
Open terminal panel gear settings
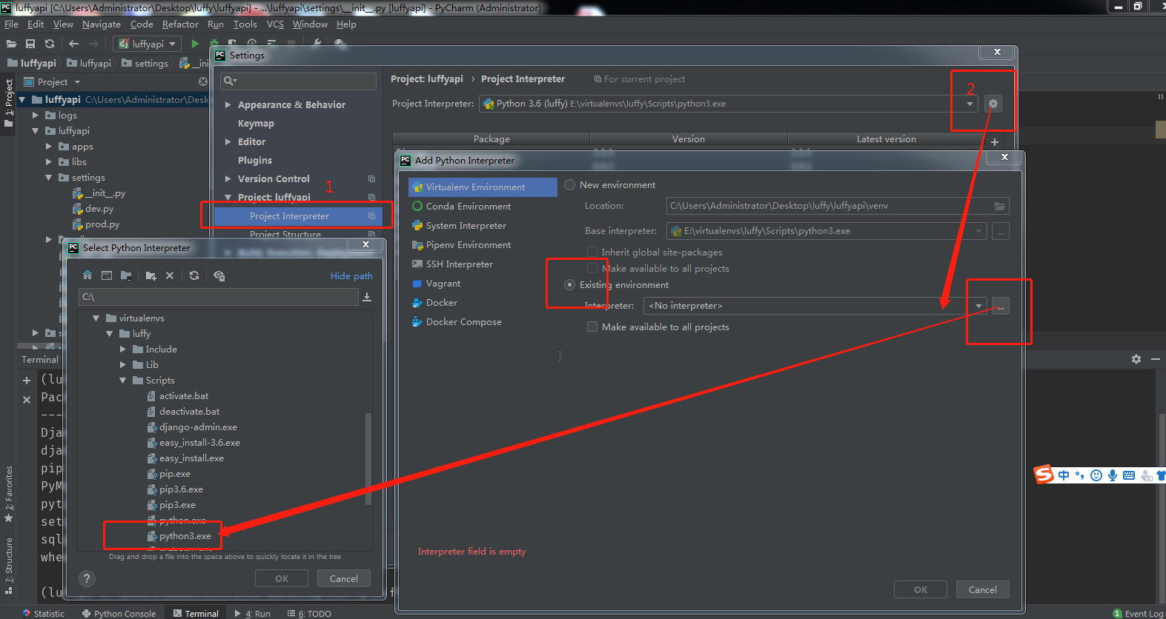point(1136,359)
